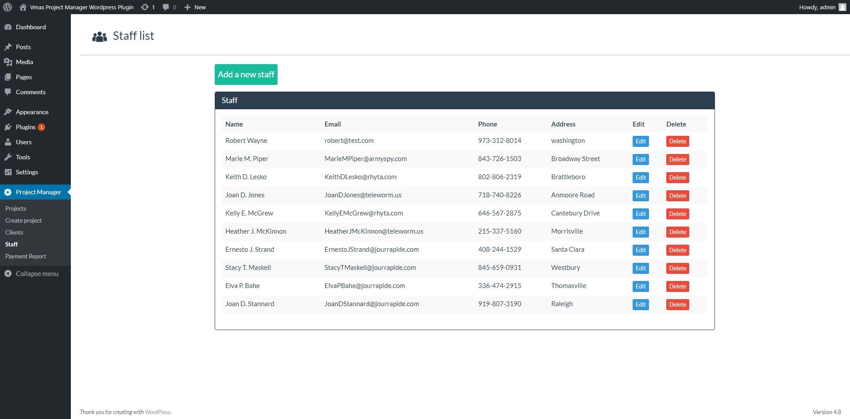The width and height of the screenshot is (850, 419).
Task: Edit Joan D. Jones's record
Action: click(641, 196)
